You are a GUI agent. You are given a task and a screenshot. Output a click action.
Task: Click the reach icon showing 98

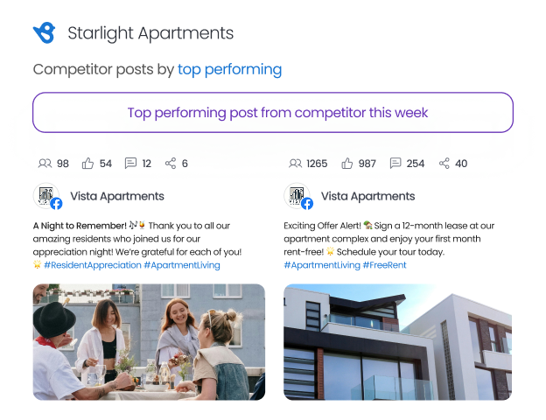coord(45,163)
